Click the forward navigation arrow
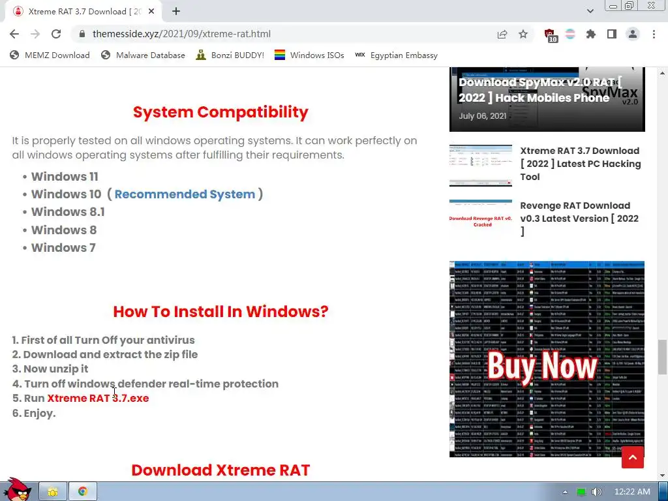668x501 pixels. click(35, 34)
